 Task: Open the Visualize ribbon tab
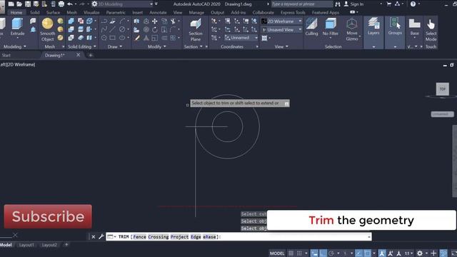[91, 13]
